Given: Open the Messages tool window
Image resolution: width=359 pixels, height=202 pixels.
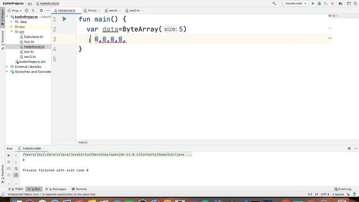Looking at the screenshot, I should coord(56,189).
